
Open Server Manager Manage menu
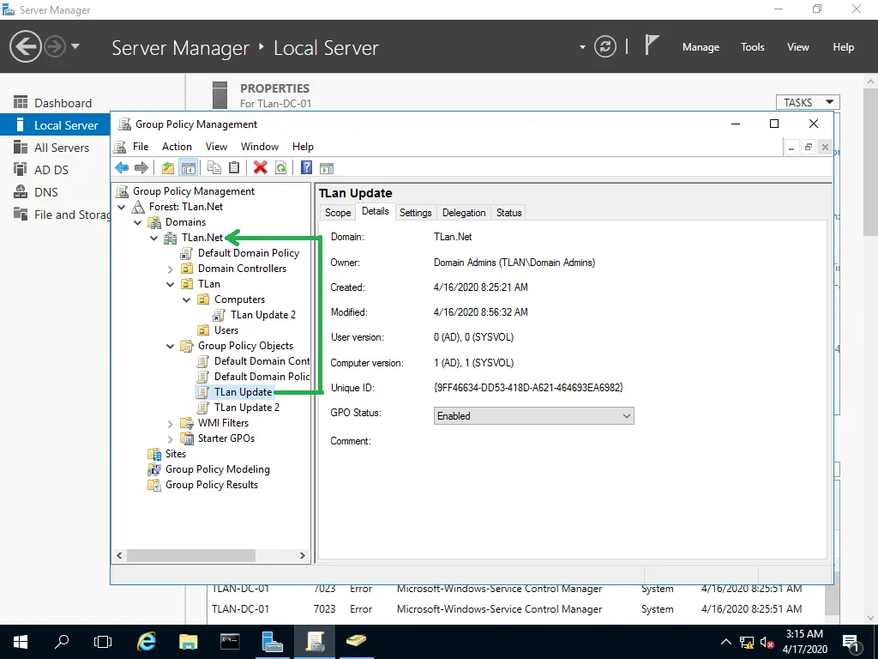(701, 47)
